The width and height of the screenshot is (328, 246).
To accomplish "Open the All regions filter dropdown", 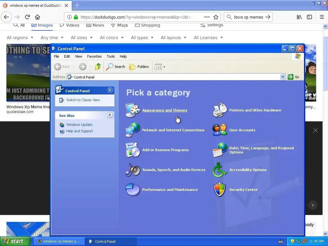I will [20, 38].
